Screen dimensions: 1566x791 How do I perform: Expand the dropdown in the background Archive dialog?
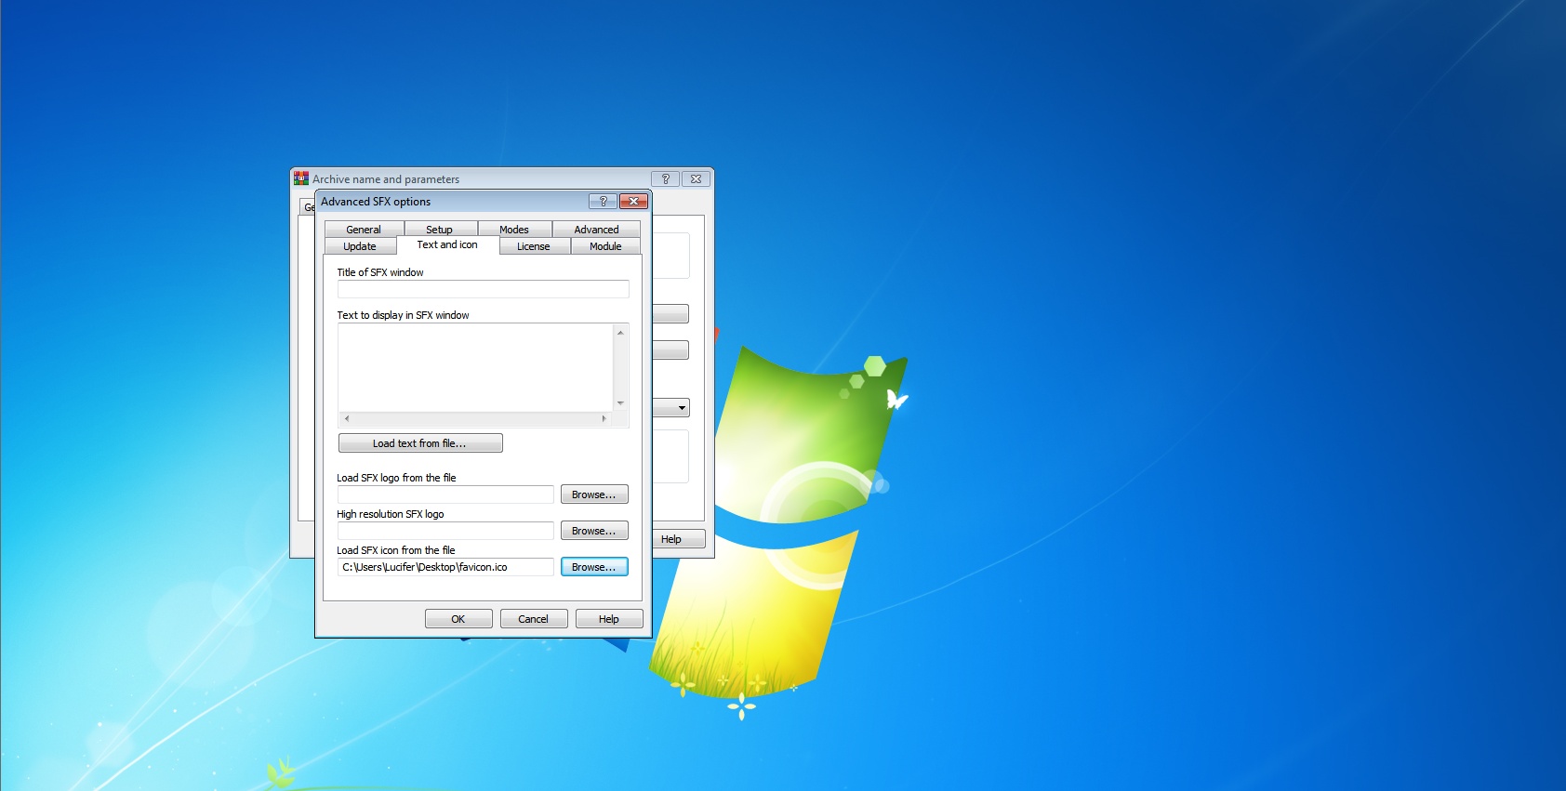tap(682, 408)
